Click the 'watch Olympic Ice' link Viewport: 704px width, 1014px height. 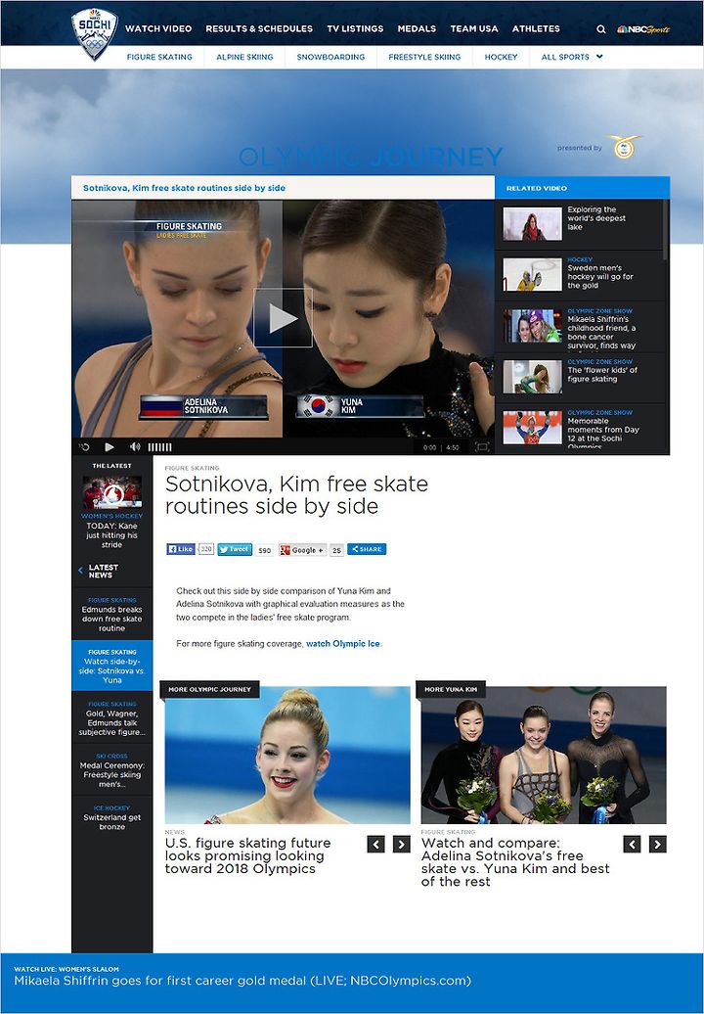coord(343,644)
